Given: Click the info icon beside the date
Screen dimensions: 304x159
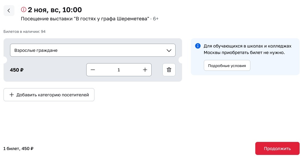Looking at the screenshot, I should pyautogui.click(x=24, y=9).
